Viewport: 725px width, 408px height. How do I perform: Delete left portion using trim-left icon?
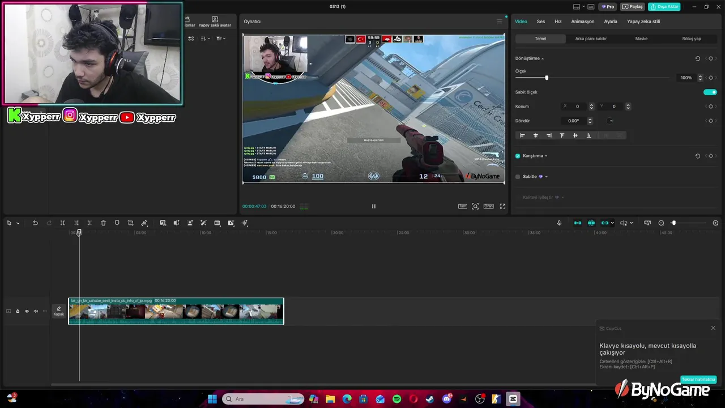[x=76, y=223]
